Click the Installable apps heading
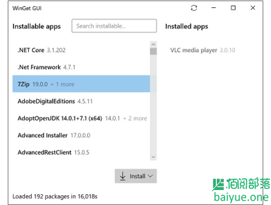This screenshot has height=205, width=271. click(x=37, y=26)
